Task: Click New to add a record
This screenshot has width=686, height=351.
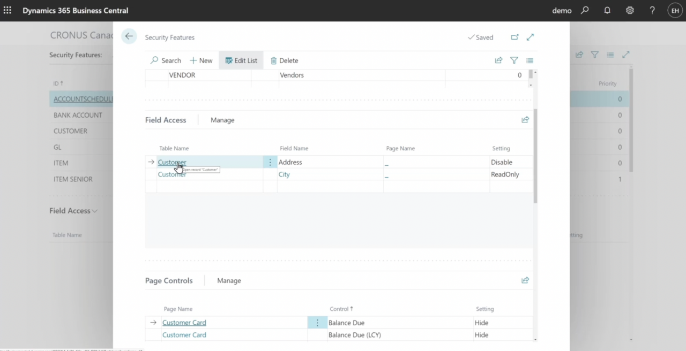Action: point(201,60)
